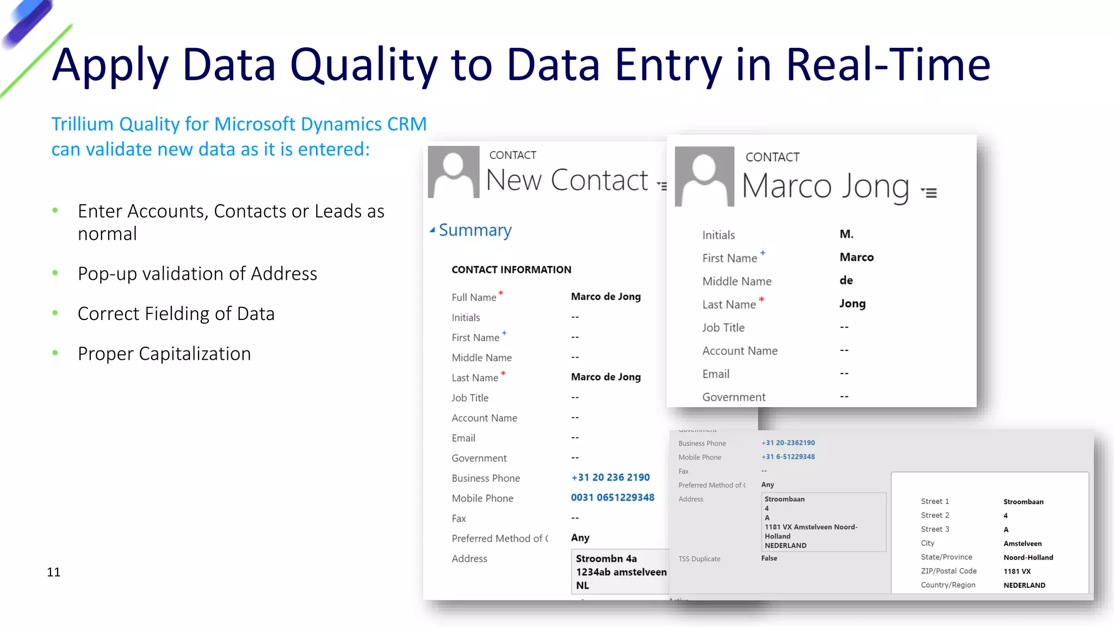Screen dimensions: 1114x627
Task: Click the Country/Region value NEDERLAND
Action: point(1024,586)
